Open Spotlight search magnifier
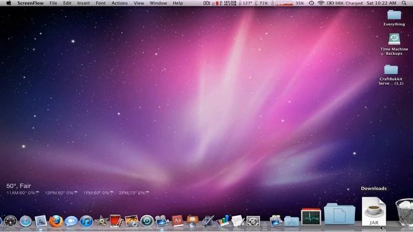This screenshot has height=232, width=413. pyautogui.click(x=404, y=3)
